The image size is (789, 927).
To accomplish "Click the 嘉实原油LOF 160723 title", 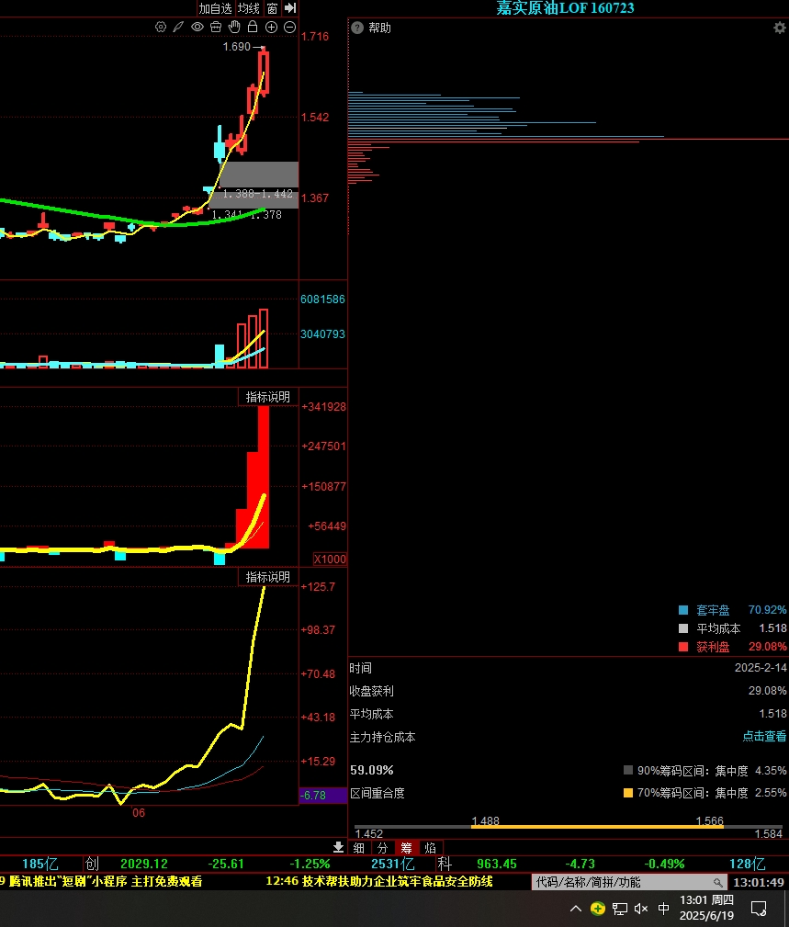I will [x=565, y=8].
